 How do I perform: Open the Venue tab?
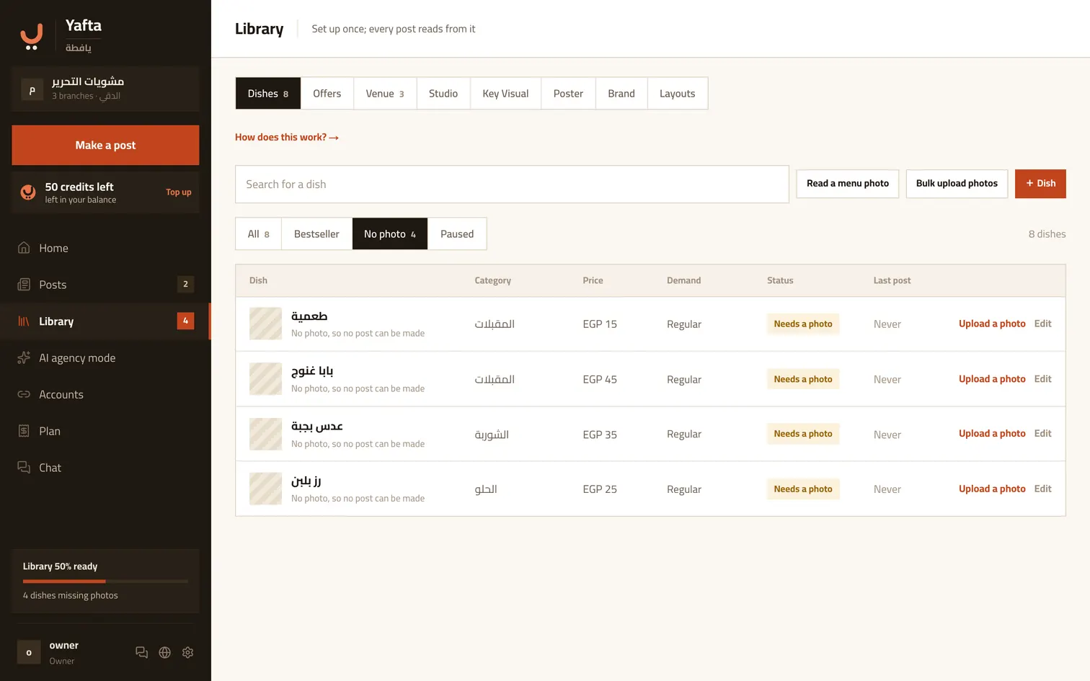click(385, 94)
